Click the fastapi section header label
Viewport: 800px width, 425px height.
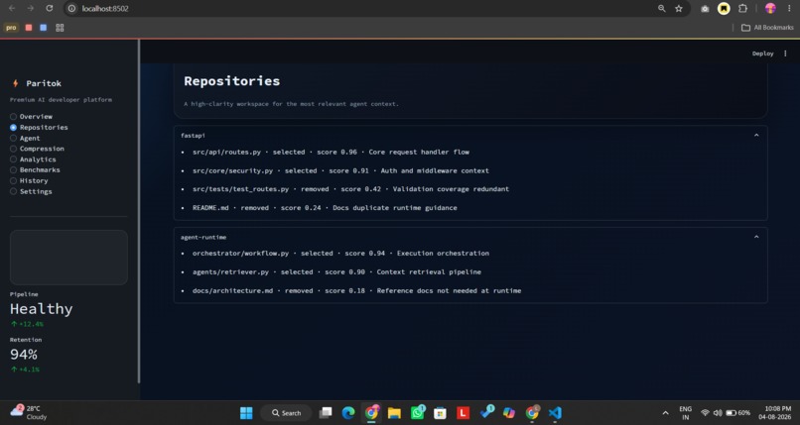pos(193,136)
